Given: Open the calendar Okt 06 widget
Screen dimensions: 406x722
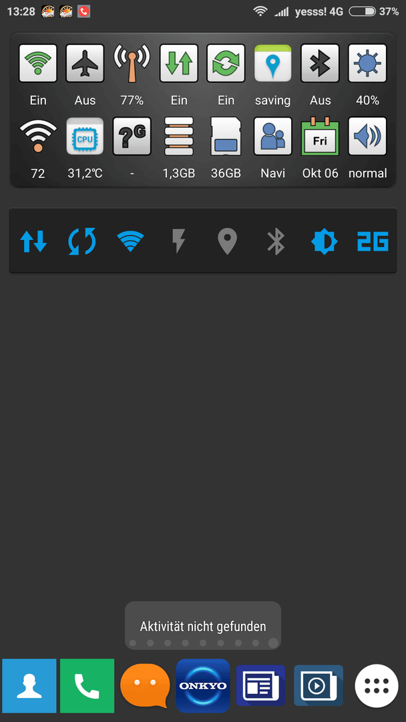Looking at the screenshot, I should pyautogui.click(x=320, y=136).
